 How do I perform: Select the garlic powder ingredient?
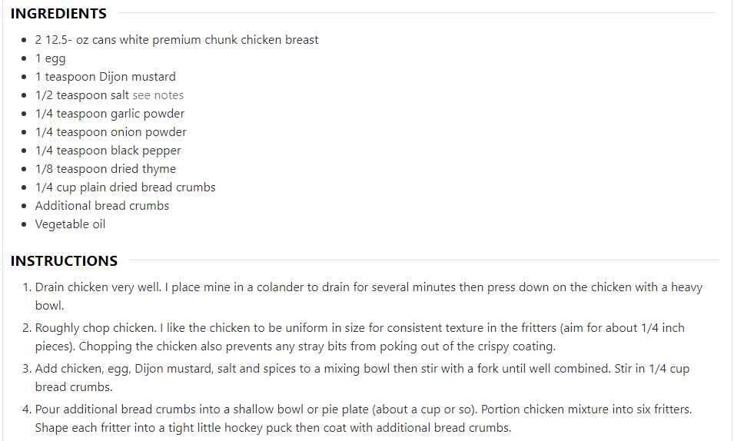click(110, 114)
